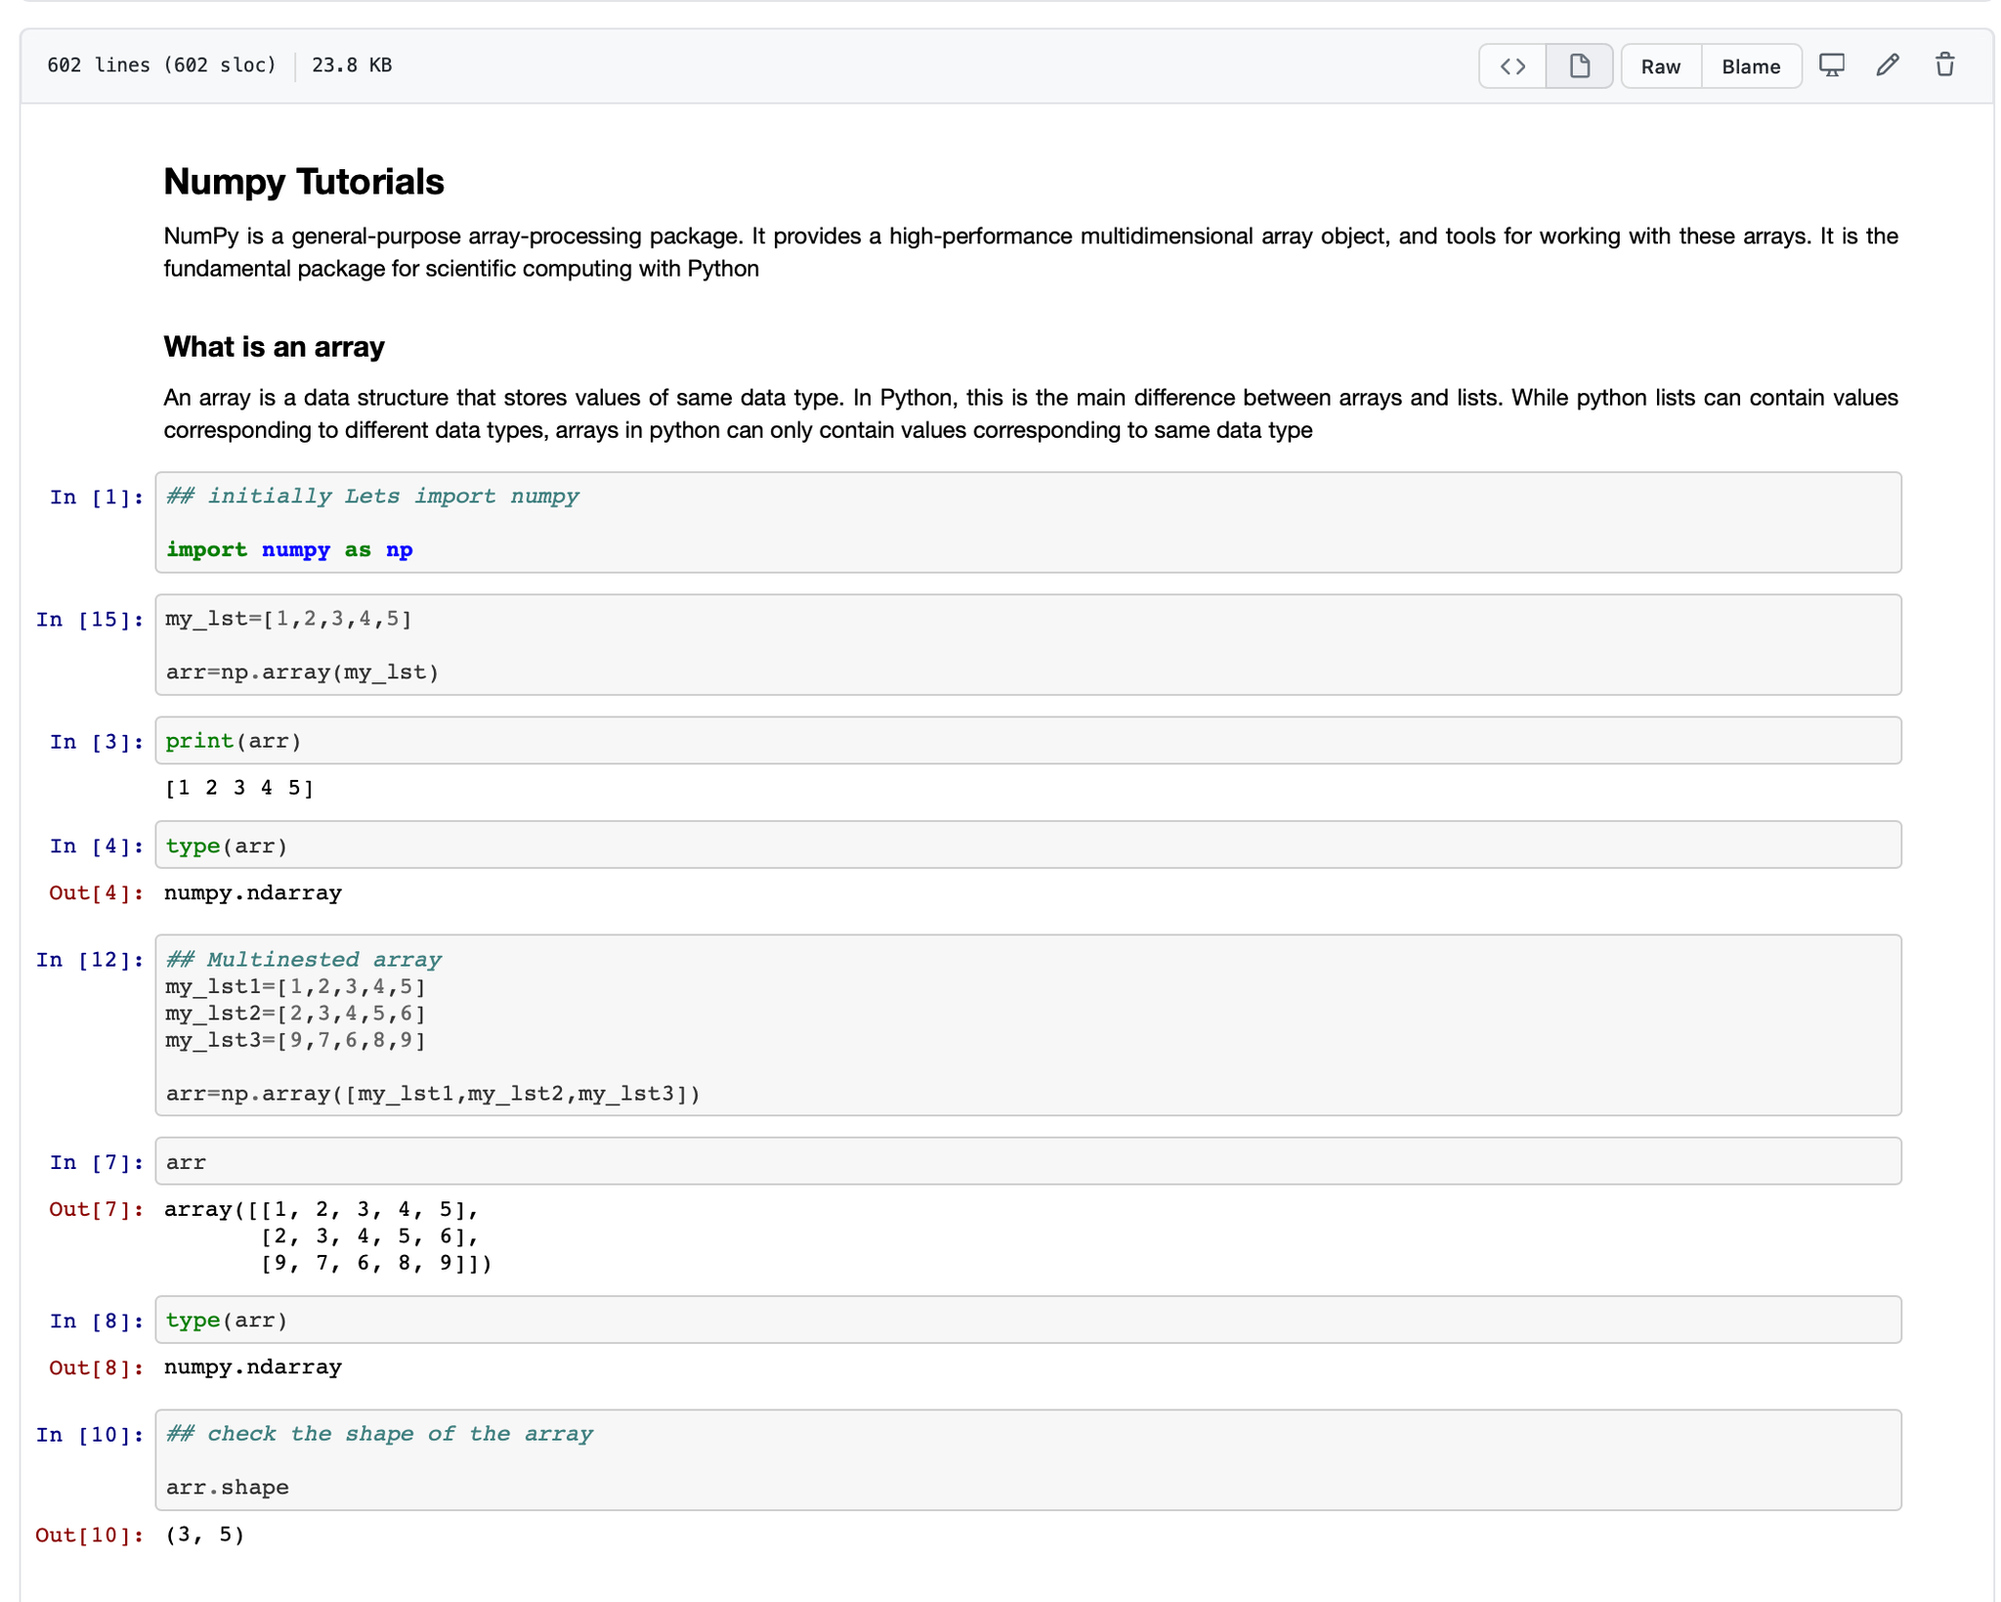Click the my_lst array code cell
Image resolution: width=2001 pixels, height=1602 pixels.
[1026, 645]
